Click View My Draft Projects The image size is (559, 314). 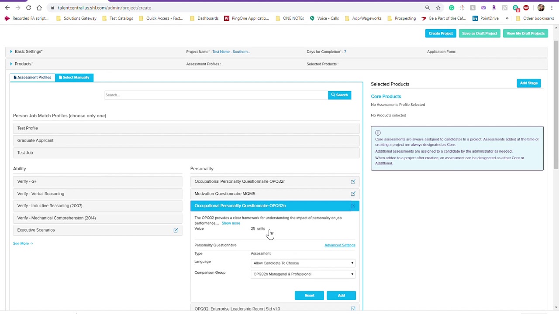pos(525,34)
